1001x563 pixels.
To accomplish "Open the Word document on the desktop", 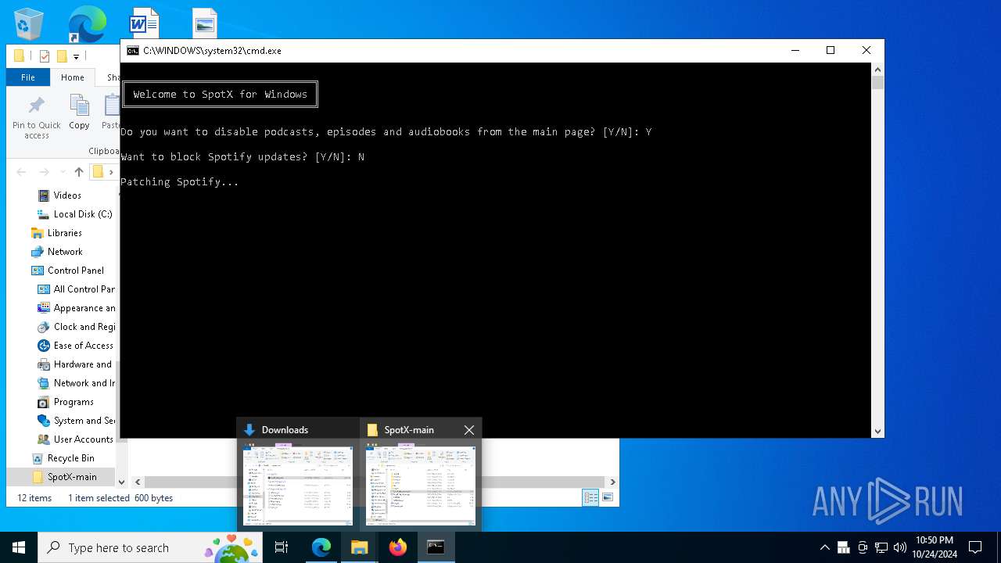I will (144, 23).
